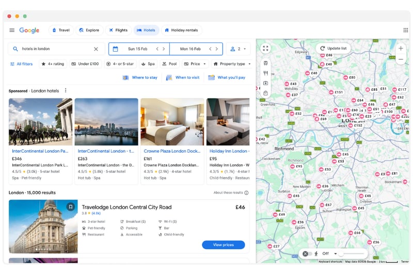The image size is (413, 275).
Task: Select the £95 hotel map pin
Action: [296, 167]
